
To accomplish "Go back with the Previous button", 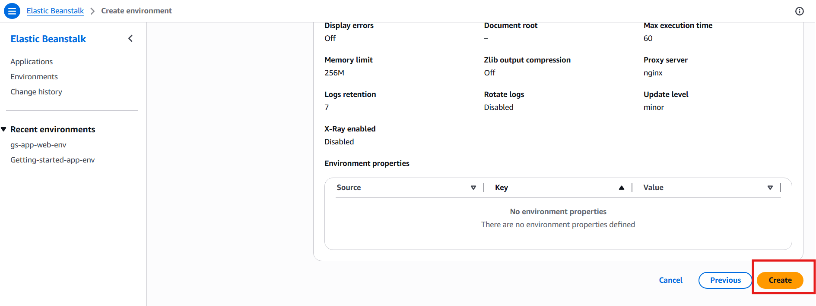I will [725, 280].
